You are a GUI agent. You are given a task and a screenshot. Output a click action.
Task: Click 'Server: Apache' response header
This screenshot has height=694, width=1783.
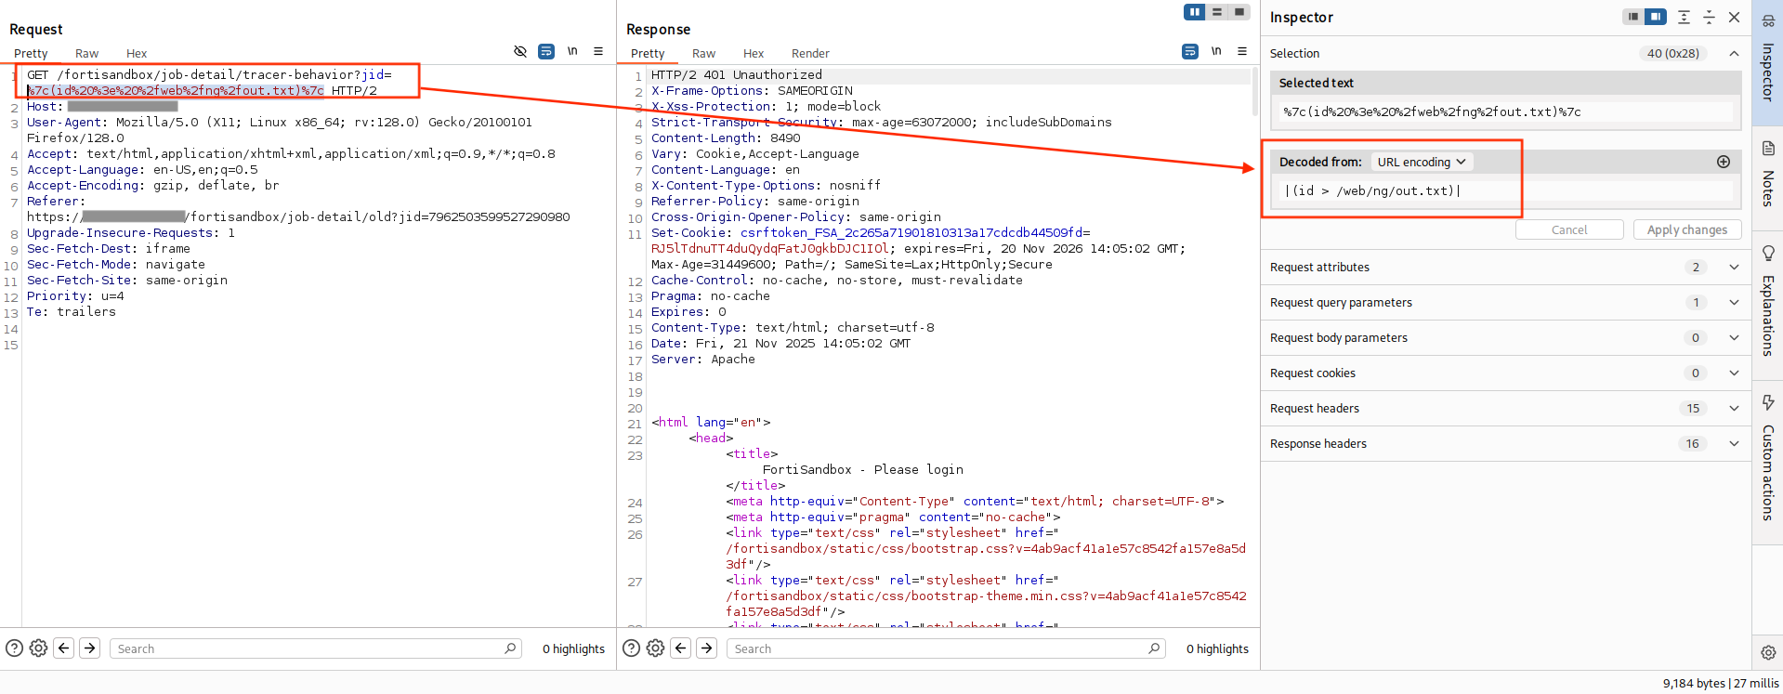click(703, 360)
